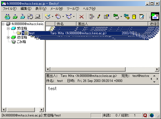Click header pane up arrow

coord(154,76)
